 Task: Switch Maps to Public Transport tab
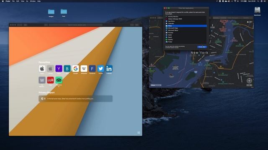[x=232, y=18]
